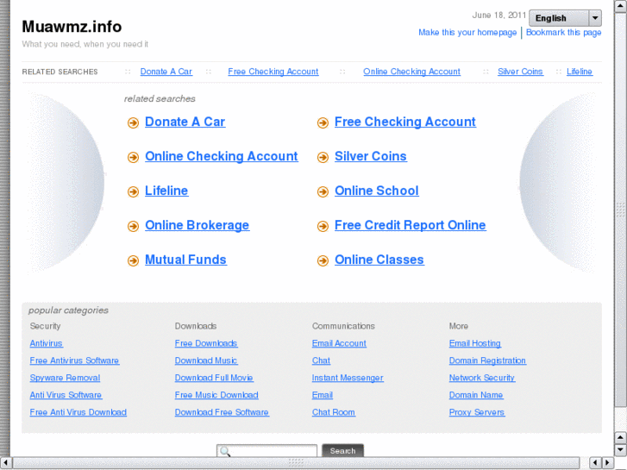627x470 pixels.
Task: Open the large Donate A Car link
Action: point(185,122)
